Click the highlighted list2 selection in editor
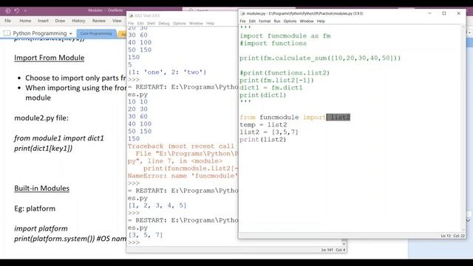 tap(338, 117)
